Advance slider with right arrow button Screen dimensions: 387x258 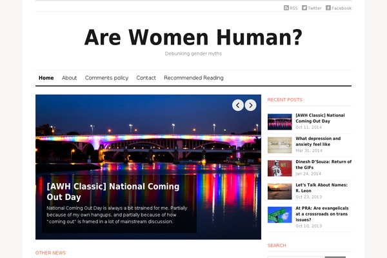pyautogui.click(x=250, y=105)
